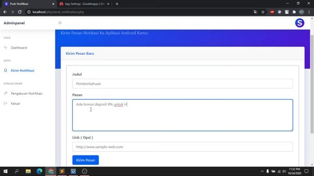Open the volume icon in system tray
Image resolution: width=314 pixels, height=176 pixels.
pos(284,171)
